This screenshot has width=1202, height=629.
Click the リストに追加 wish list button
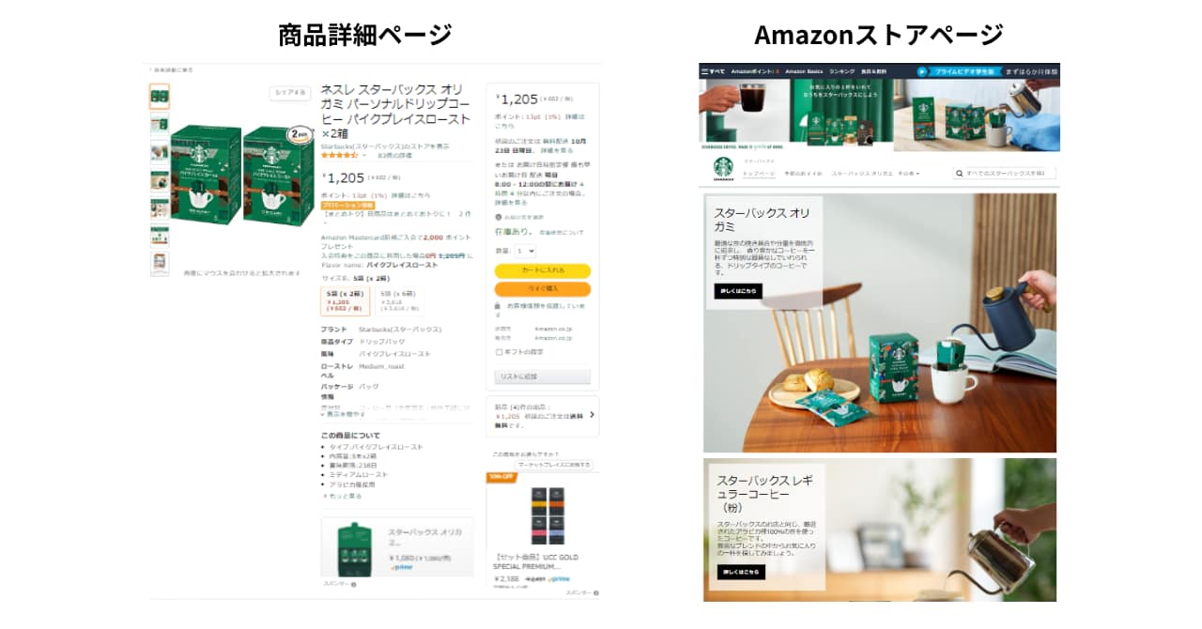tap(543, 376)
